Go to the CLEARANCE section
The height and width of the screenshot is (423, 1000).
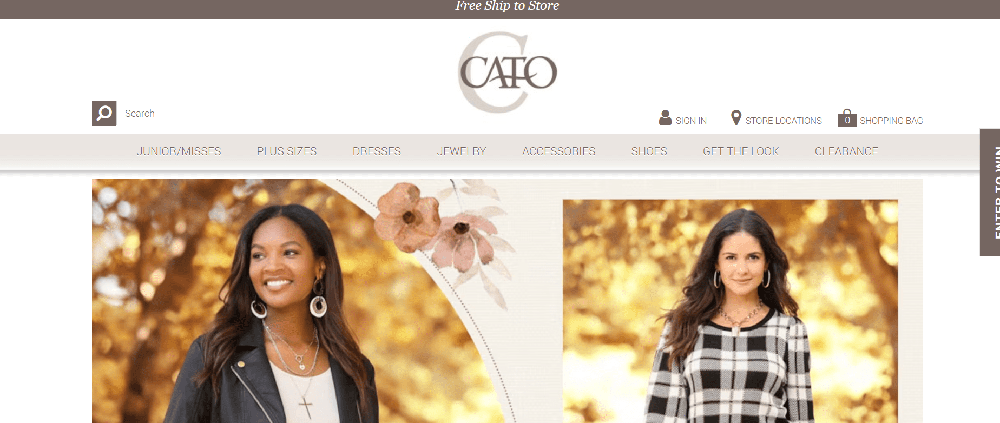point(846,151)
